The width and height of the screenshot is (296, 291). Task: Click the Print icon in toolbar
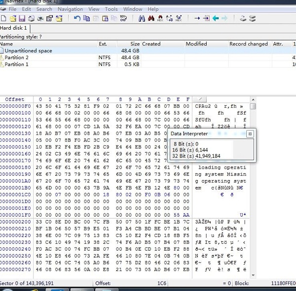coord(40,18)
